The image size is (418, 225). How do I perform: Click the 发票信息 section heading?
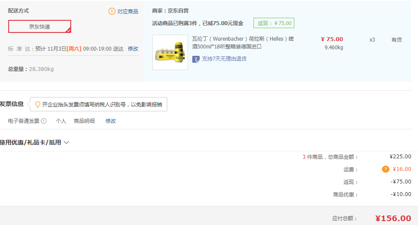tap(12, 104)
